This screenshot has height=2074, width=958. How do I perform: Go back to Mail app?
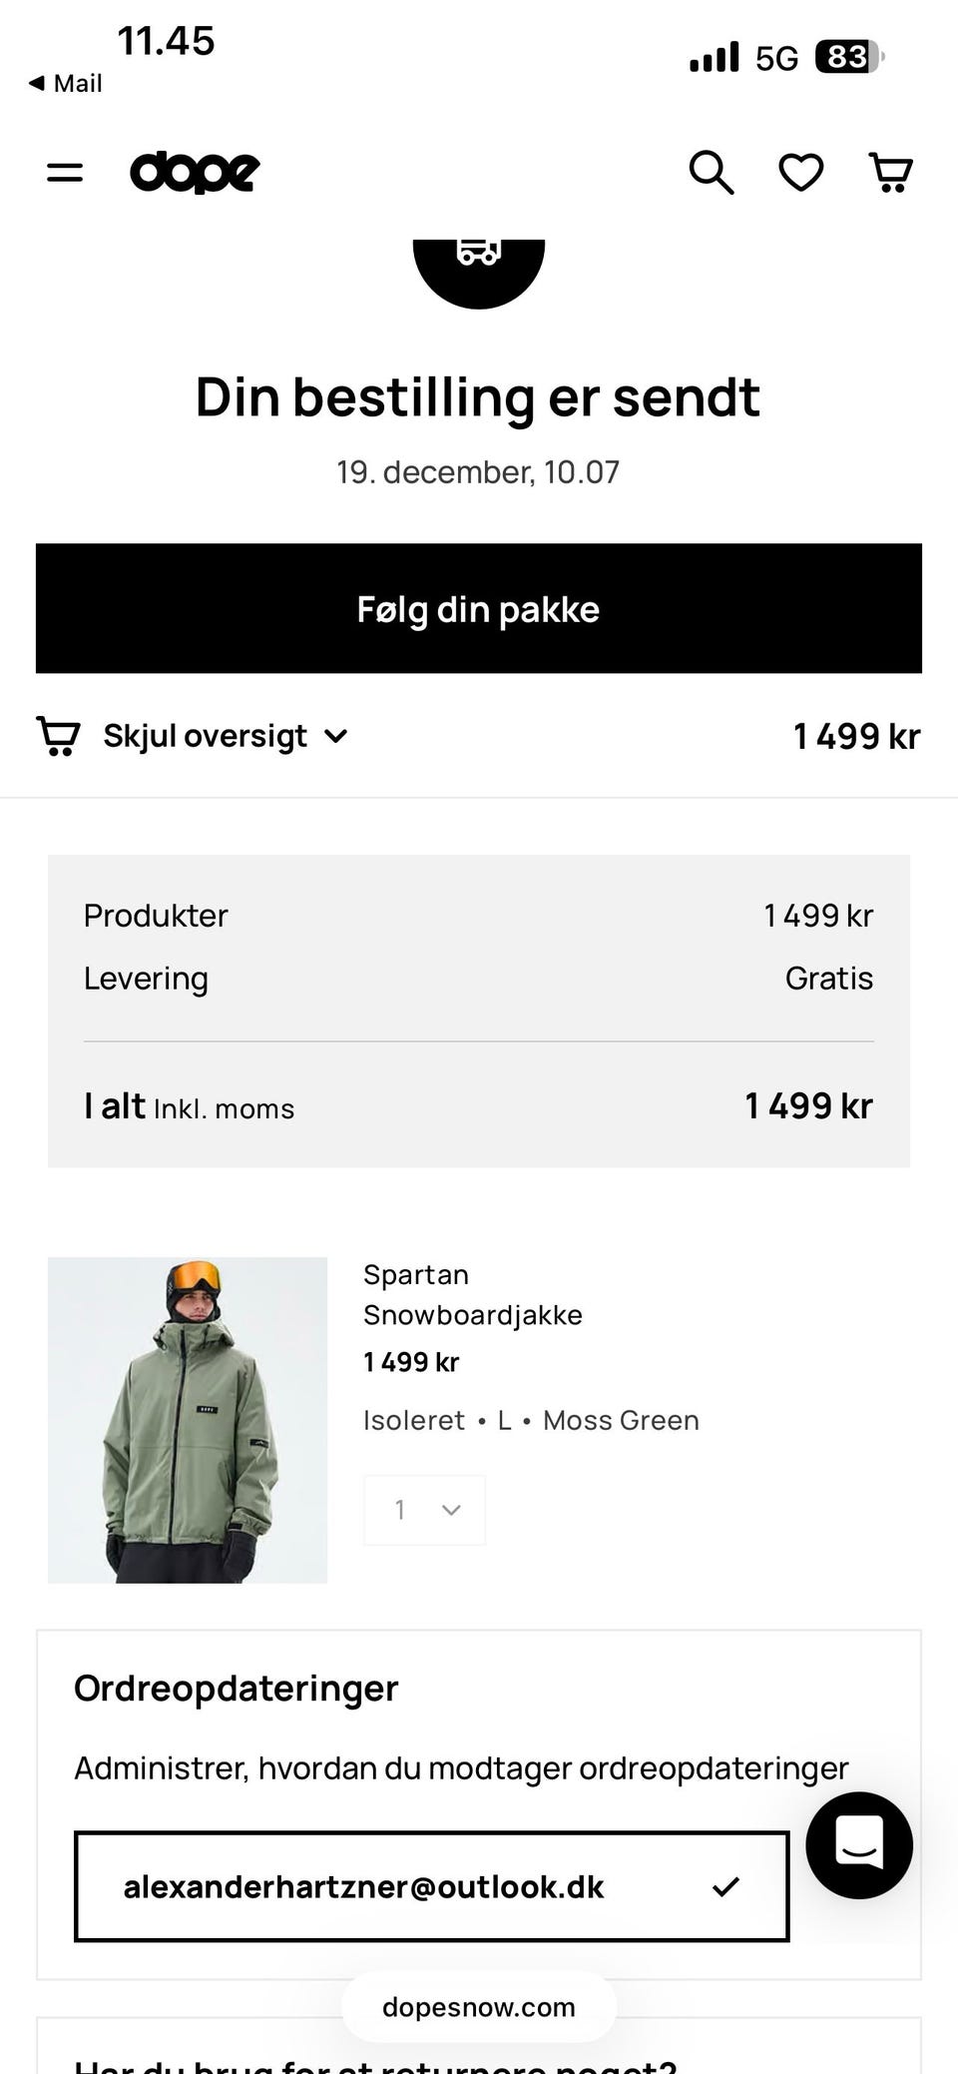[x=66, y=83]
